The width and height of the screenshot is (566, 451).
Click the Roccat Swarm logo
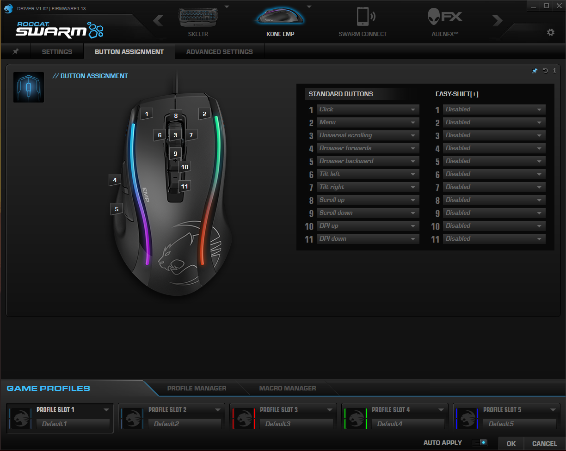60,29
